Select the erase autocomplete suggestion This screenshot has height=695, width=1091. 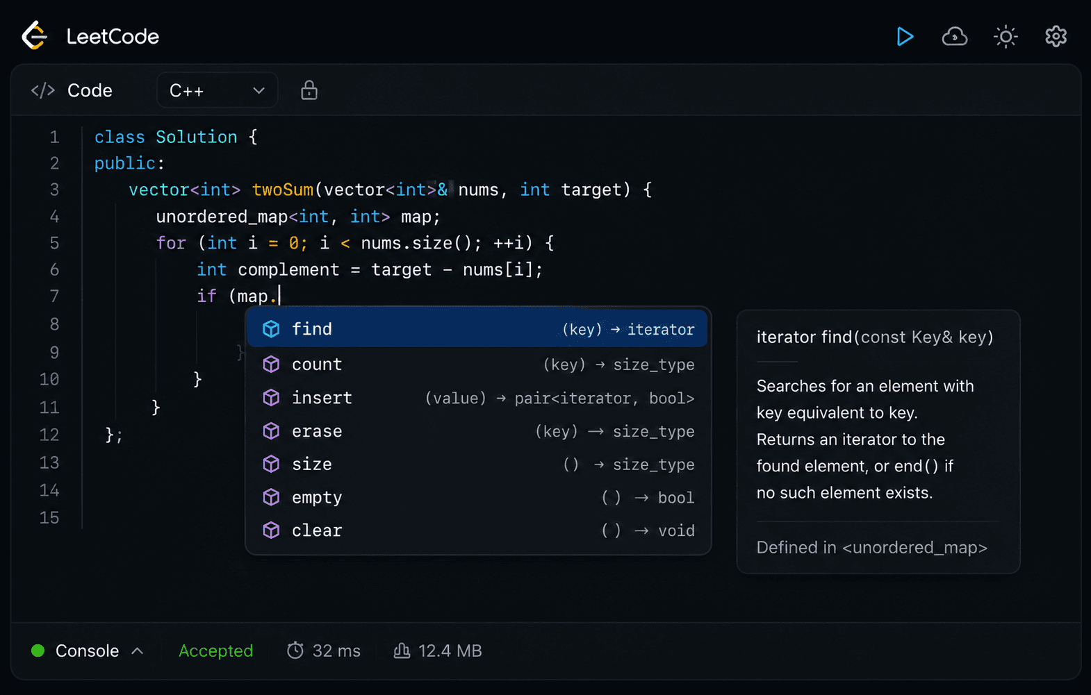478,431
